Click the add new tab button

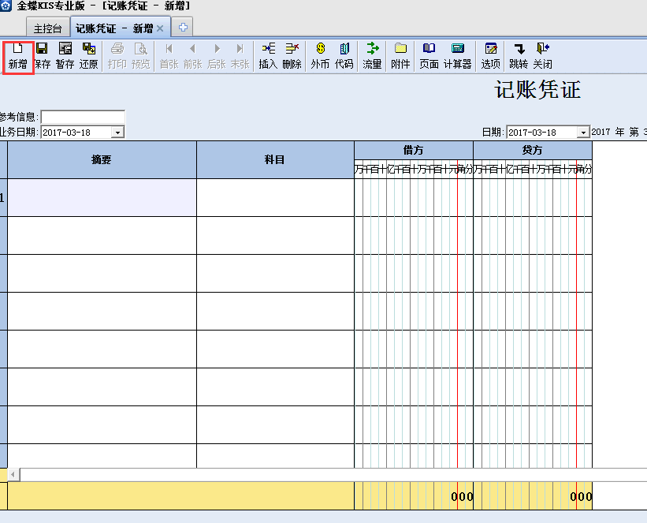coord(183,28)
